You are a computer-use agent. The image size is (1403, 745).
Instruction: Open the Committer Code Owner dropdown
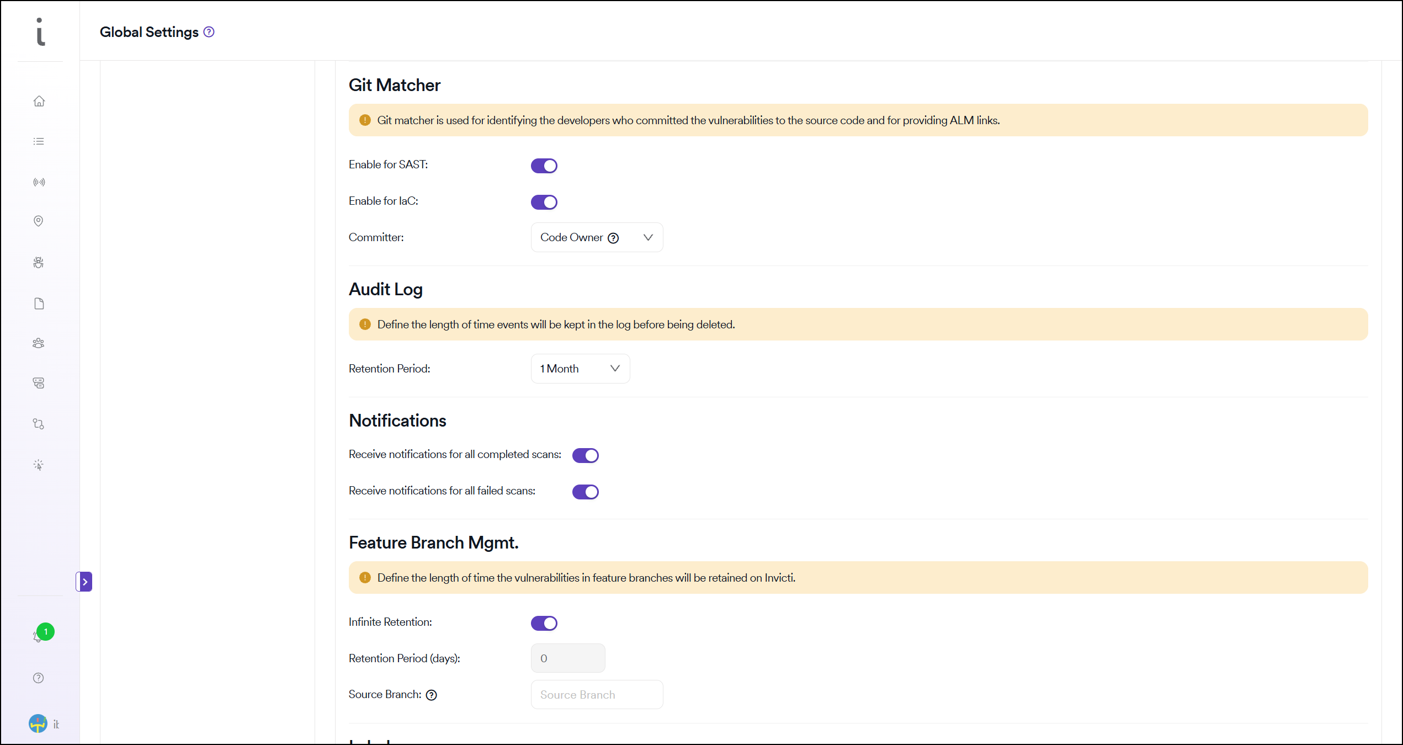point(596,237)
